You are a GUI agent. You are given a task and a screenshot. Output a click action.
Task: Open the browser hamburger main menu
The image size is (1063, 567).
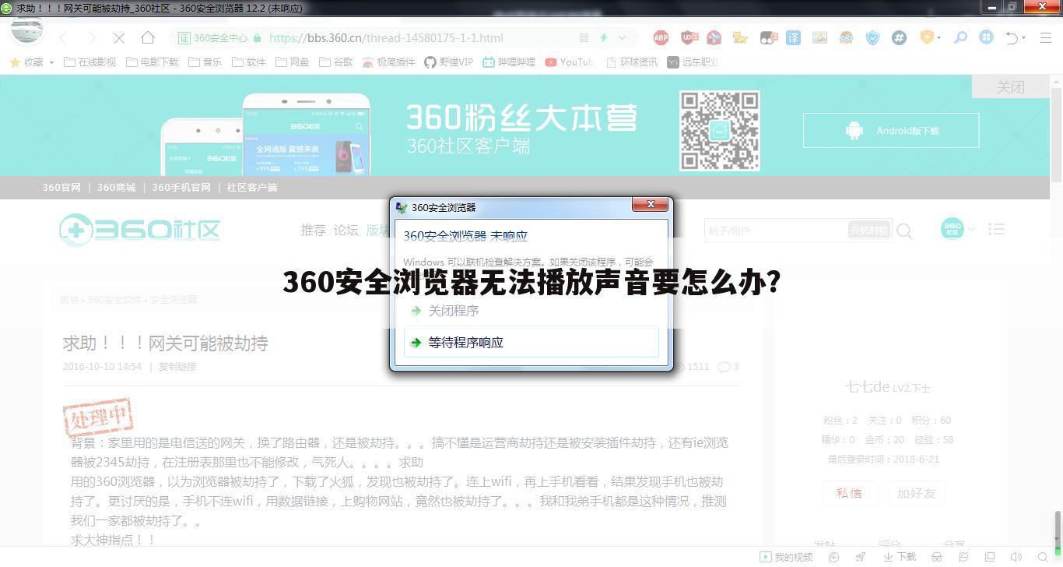pyautogui.click(x=1046, y=37)
